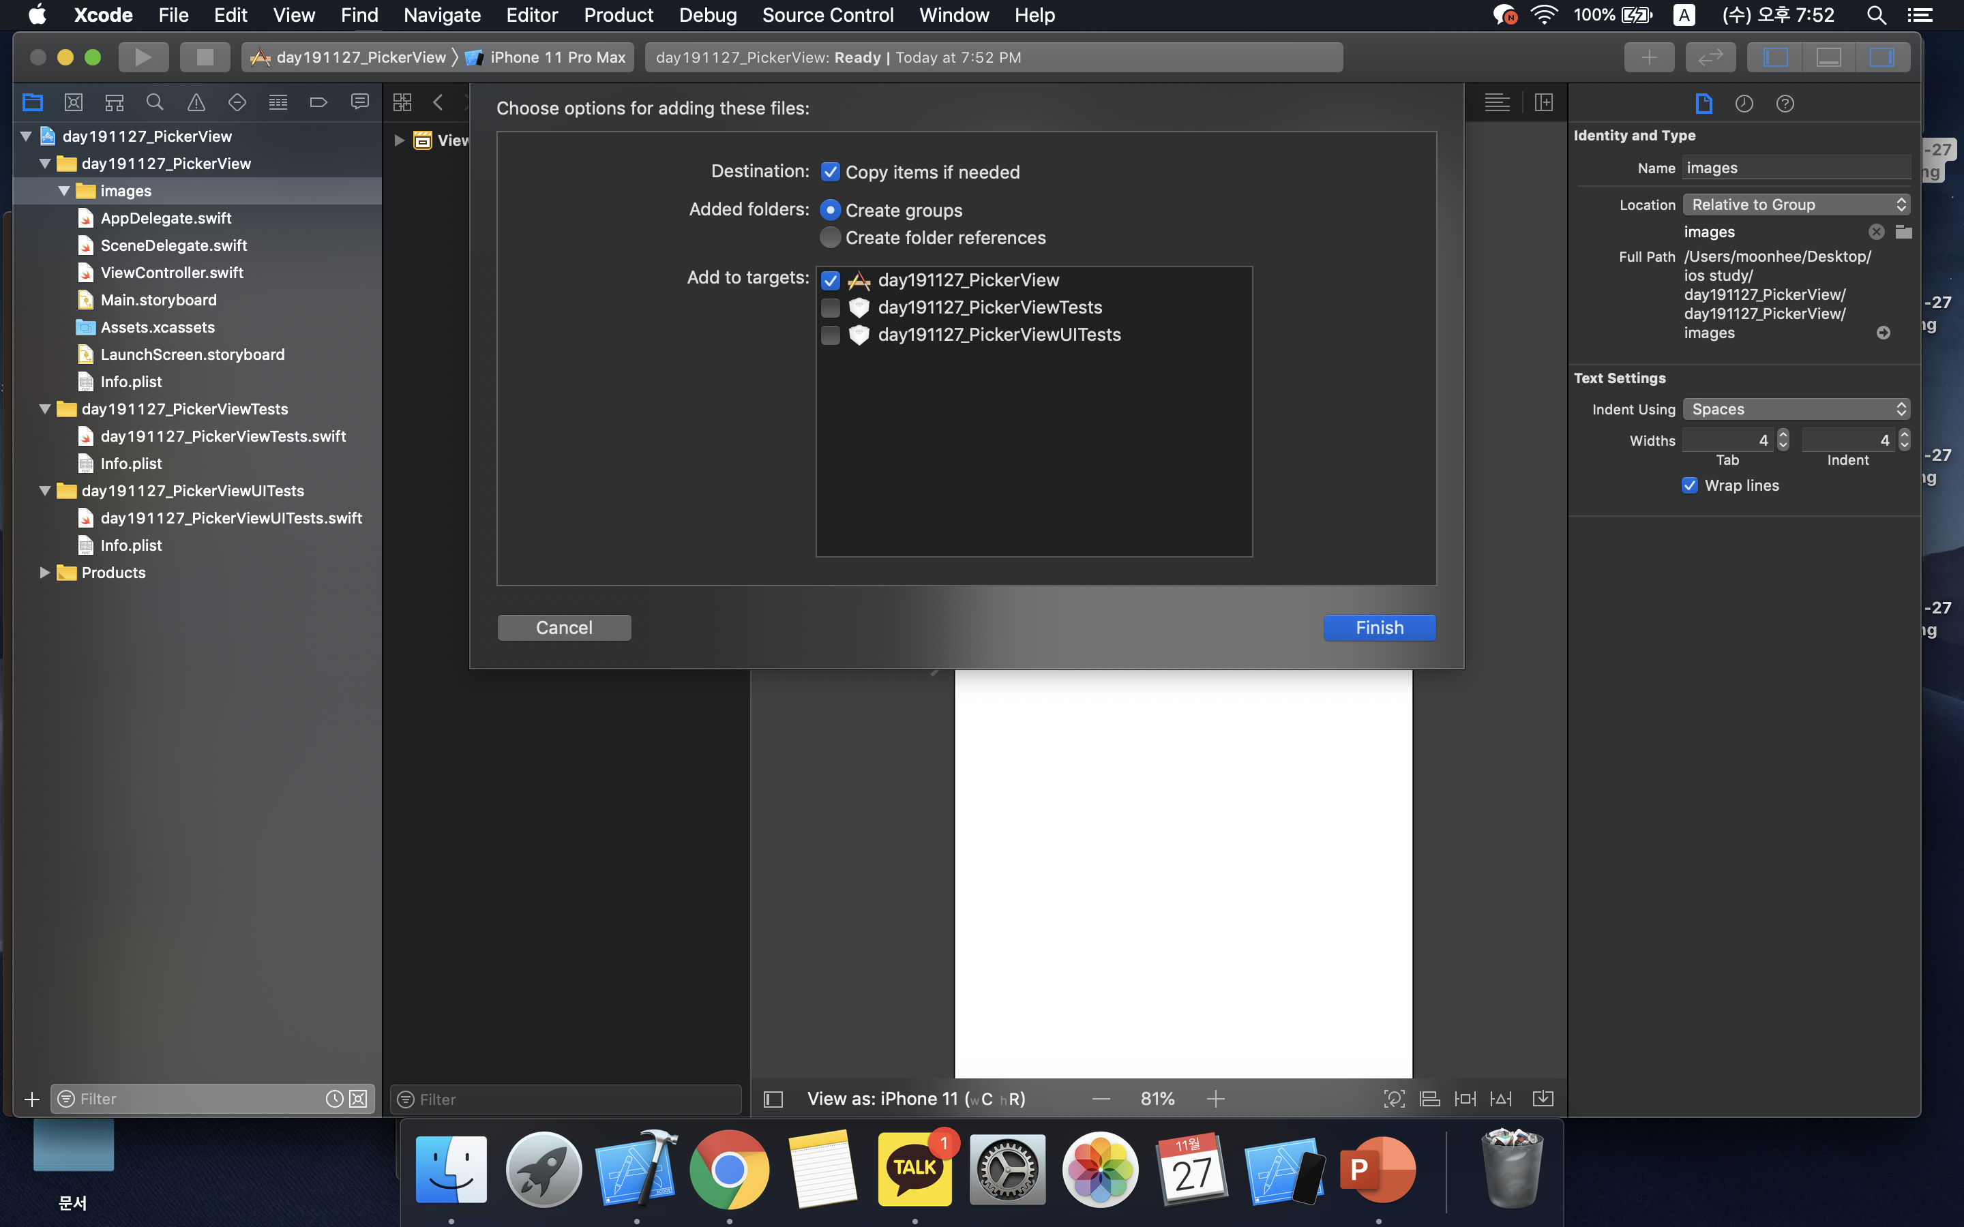This screenshot has width=1964, height=1227.
Task: Click the Finish button
Action: [1379, 627]
